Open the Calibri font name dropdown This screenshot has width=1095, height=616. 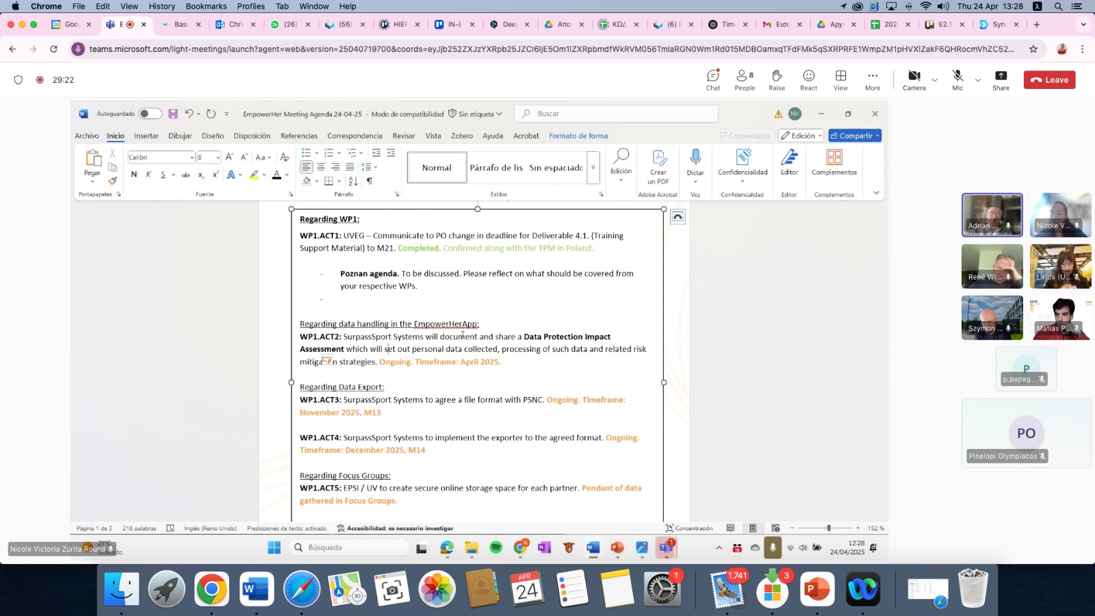[192, 157]
